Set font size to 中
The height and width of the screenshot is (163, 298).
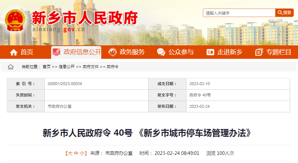point(76,153)
